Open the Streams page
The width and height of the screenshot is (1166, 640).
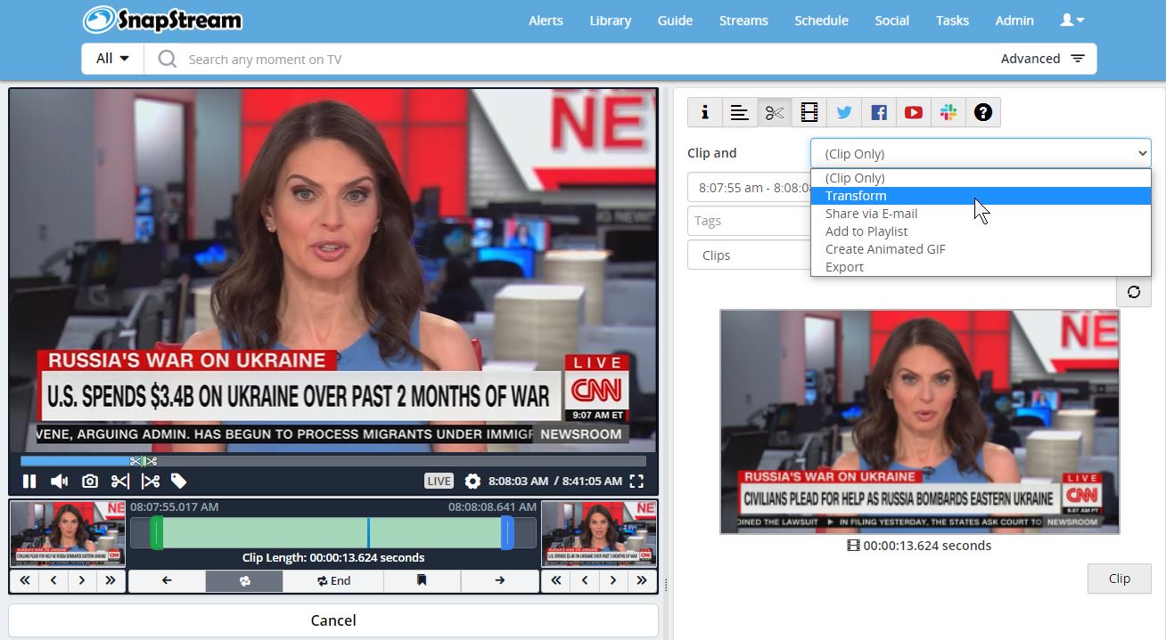tap(743, 20)
